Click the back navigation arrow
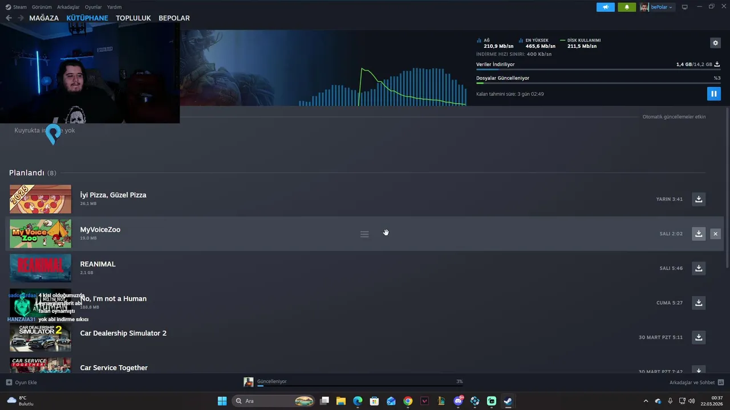 (9, 18)
